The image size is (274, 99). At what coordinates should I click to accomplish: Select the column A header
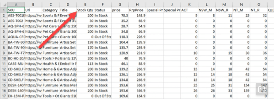16,4
